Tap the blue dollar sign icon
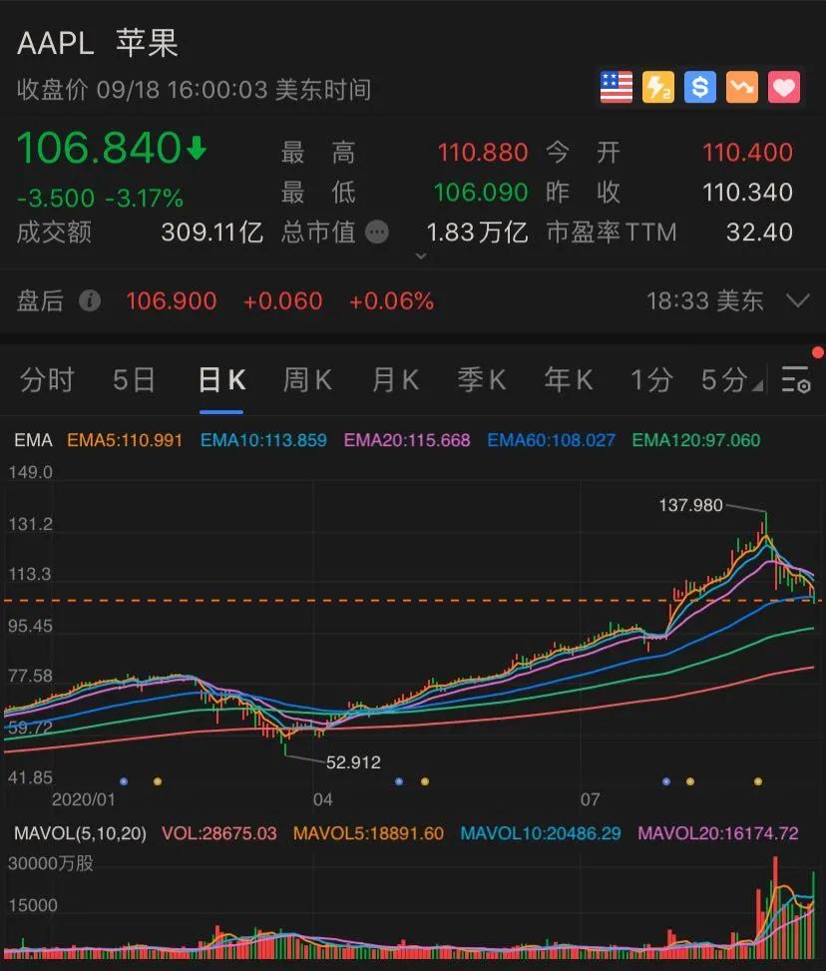The image size is (826, 971). [x=699, y=87]
